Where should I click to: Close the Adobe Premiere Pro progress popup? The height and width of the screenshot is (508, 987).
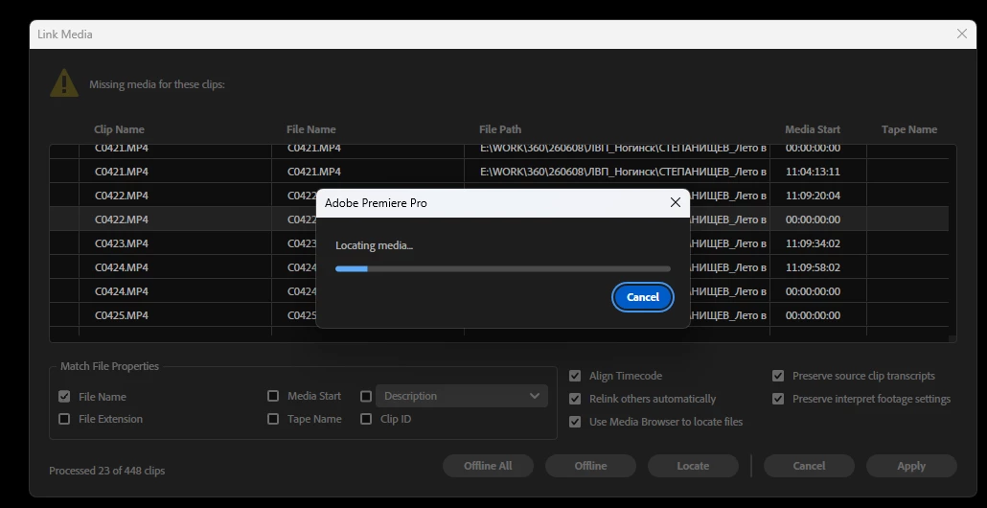coord(675,202)
